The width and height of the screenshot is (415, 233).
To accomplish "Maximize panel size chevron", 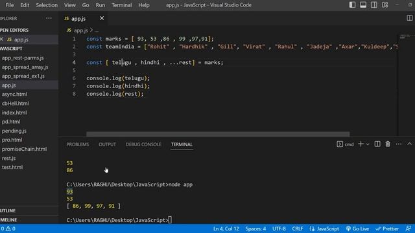I will click(x=409, y=144).
